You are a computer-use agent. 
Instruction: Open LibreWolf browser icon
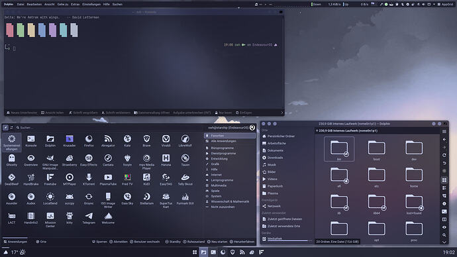[x=185, y=140]
